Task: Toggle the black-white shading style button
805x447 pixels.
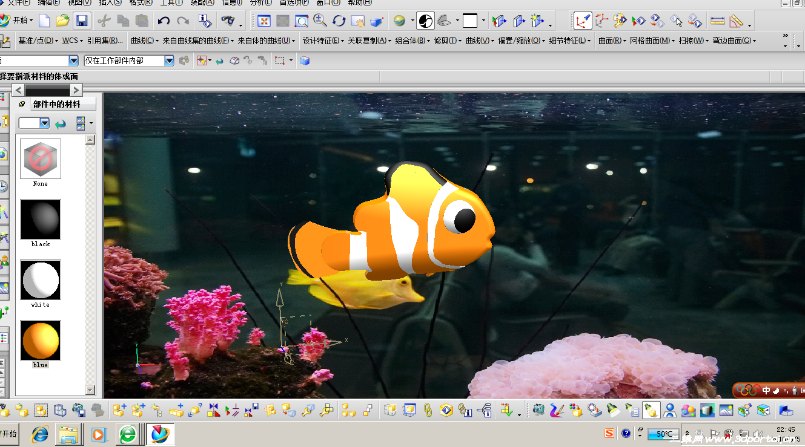Action: tap(426, 21)
